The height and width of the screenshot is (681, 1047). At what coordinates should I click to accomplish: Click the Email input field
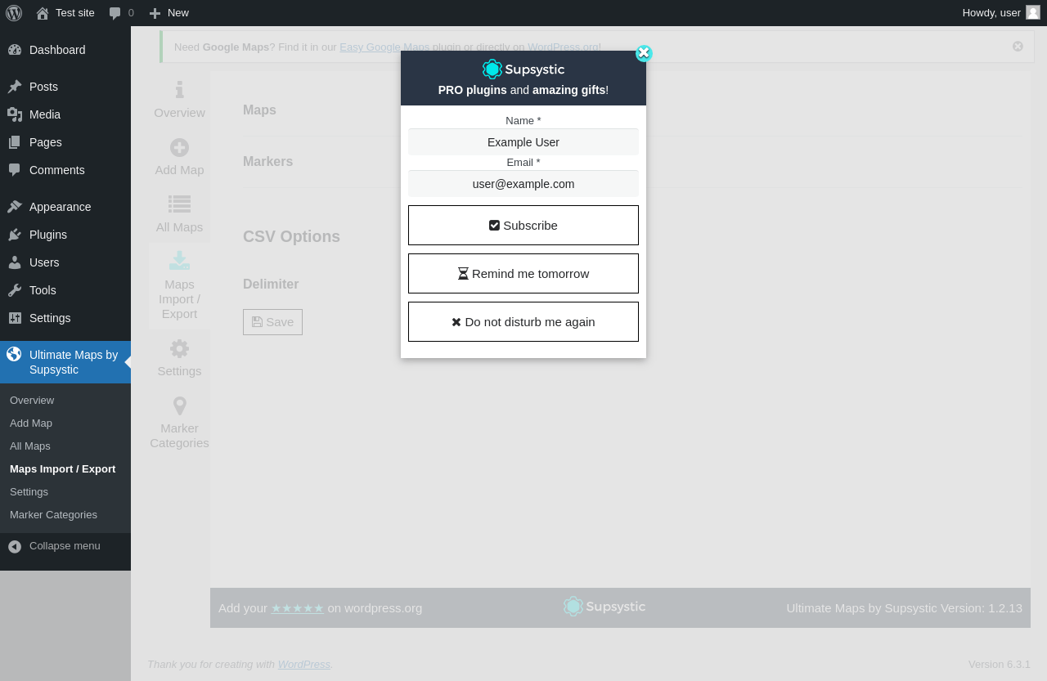pos(523,184)
